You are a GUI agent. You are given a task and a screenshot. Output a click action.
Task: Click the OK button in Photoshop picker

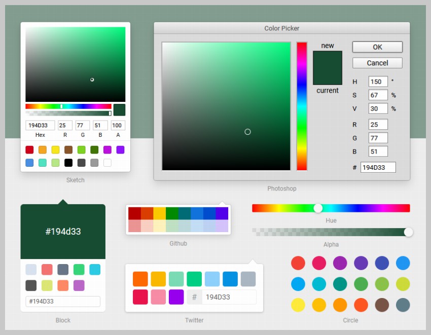[377, 47]
